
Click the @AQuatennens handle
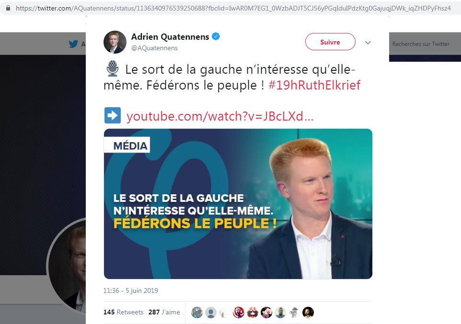click(x=154, y=48)
